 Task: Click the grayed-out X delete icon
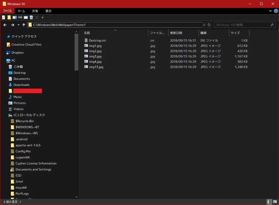[37, 17]
